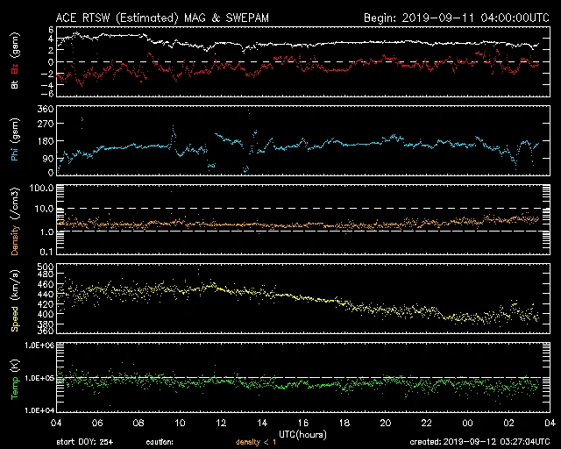The width and height of the screenshot is (561, 449).
Task: Click the Phi (gsm) axis label
Action: tap(15, 140)
